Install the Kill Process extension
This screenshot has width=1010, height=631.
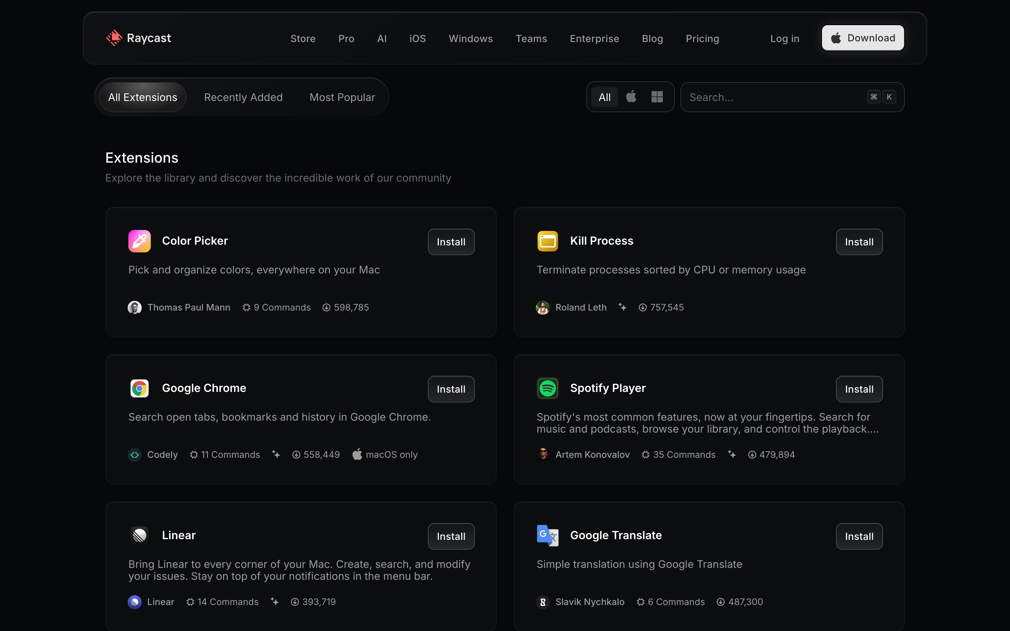(859, 242)
